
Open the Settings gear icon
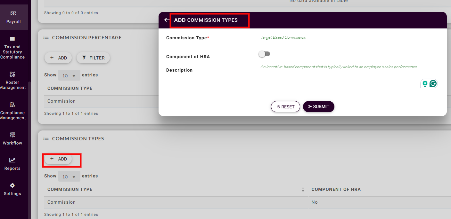pyautogui.click(x=12, y=186)
